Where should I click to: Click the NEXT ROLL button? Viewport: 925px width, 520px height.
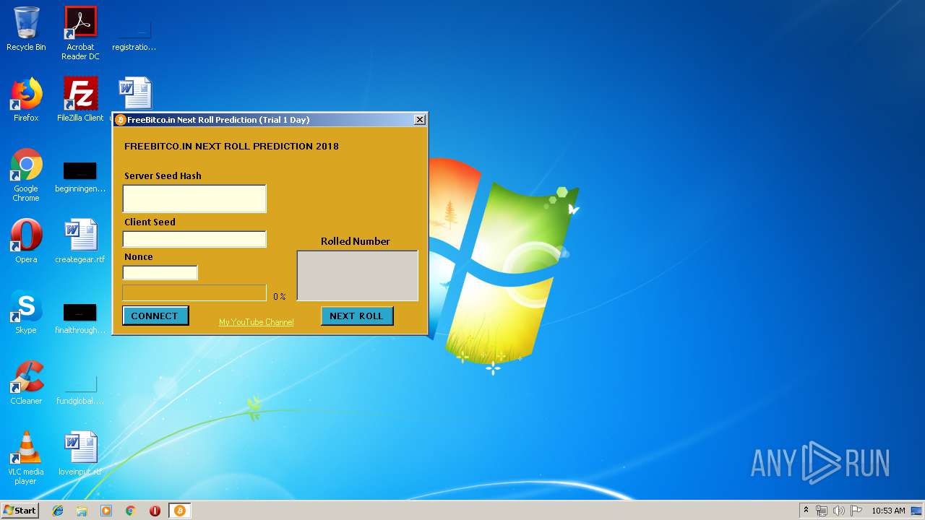tap(357, 316)
